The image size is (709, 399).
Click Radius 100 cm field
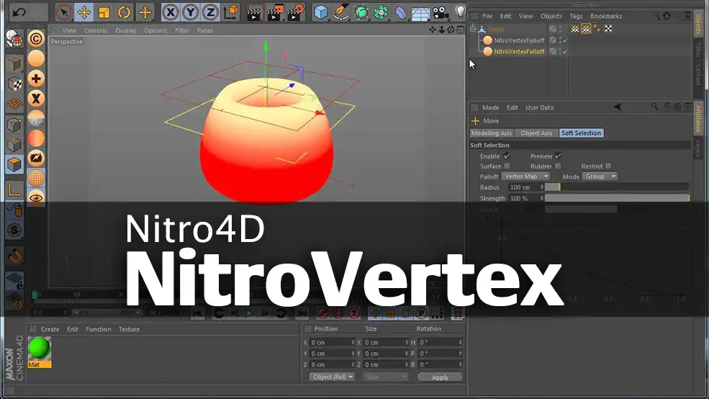525,187
